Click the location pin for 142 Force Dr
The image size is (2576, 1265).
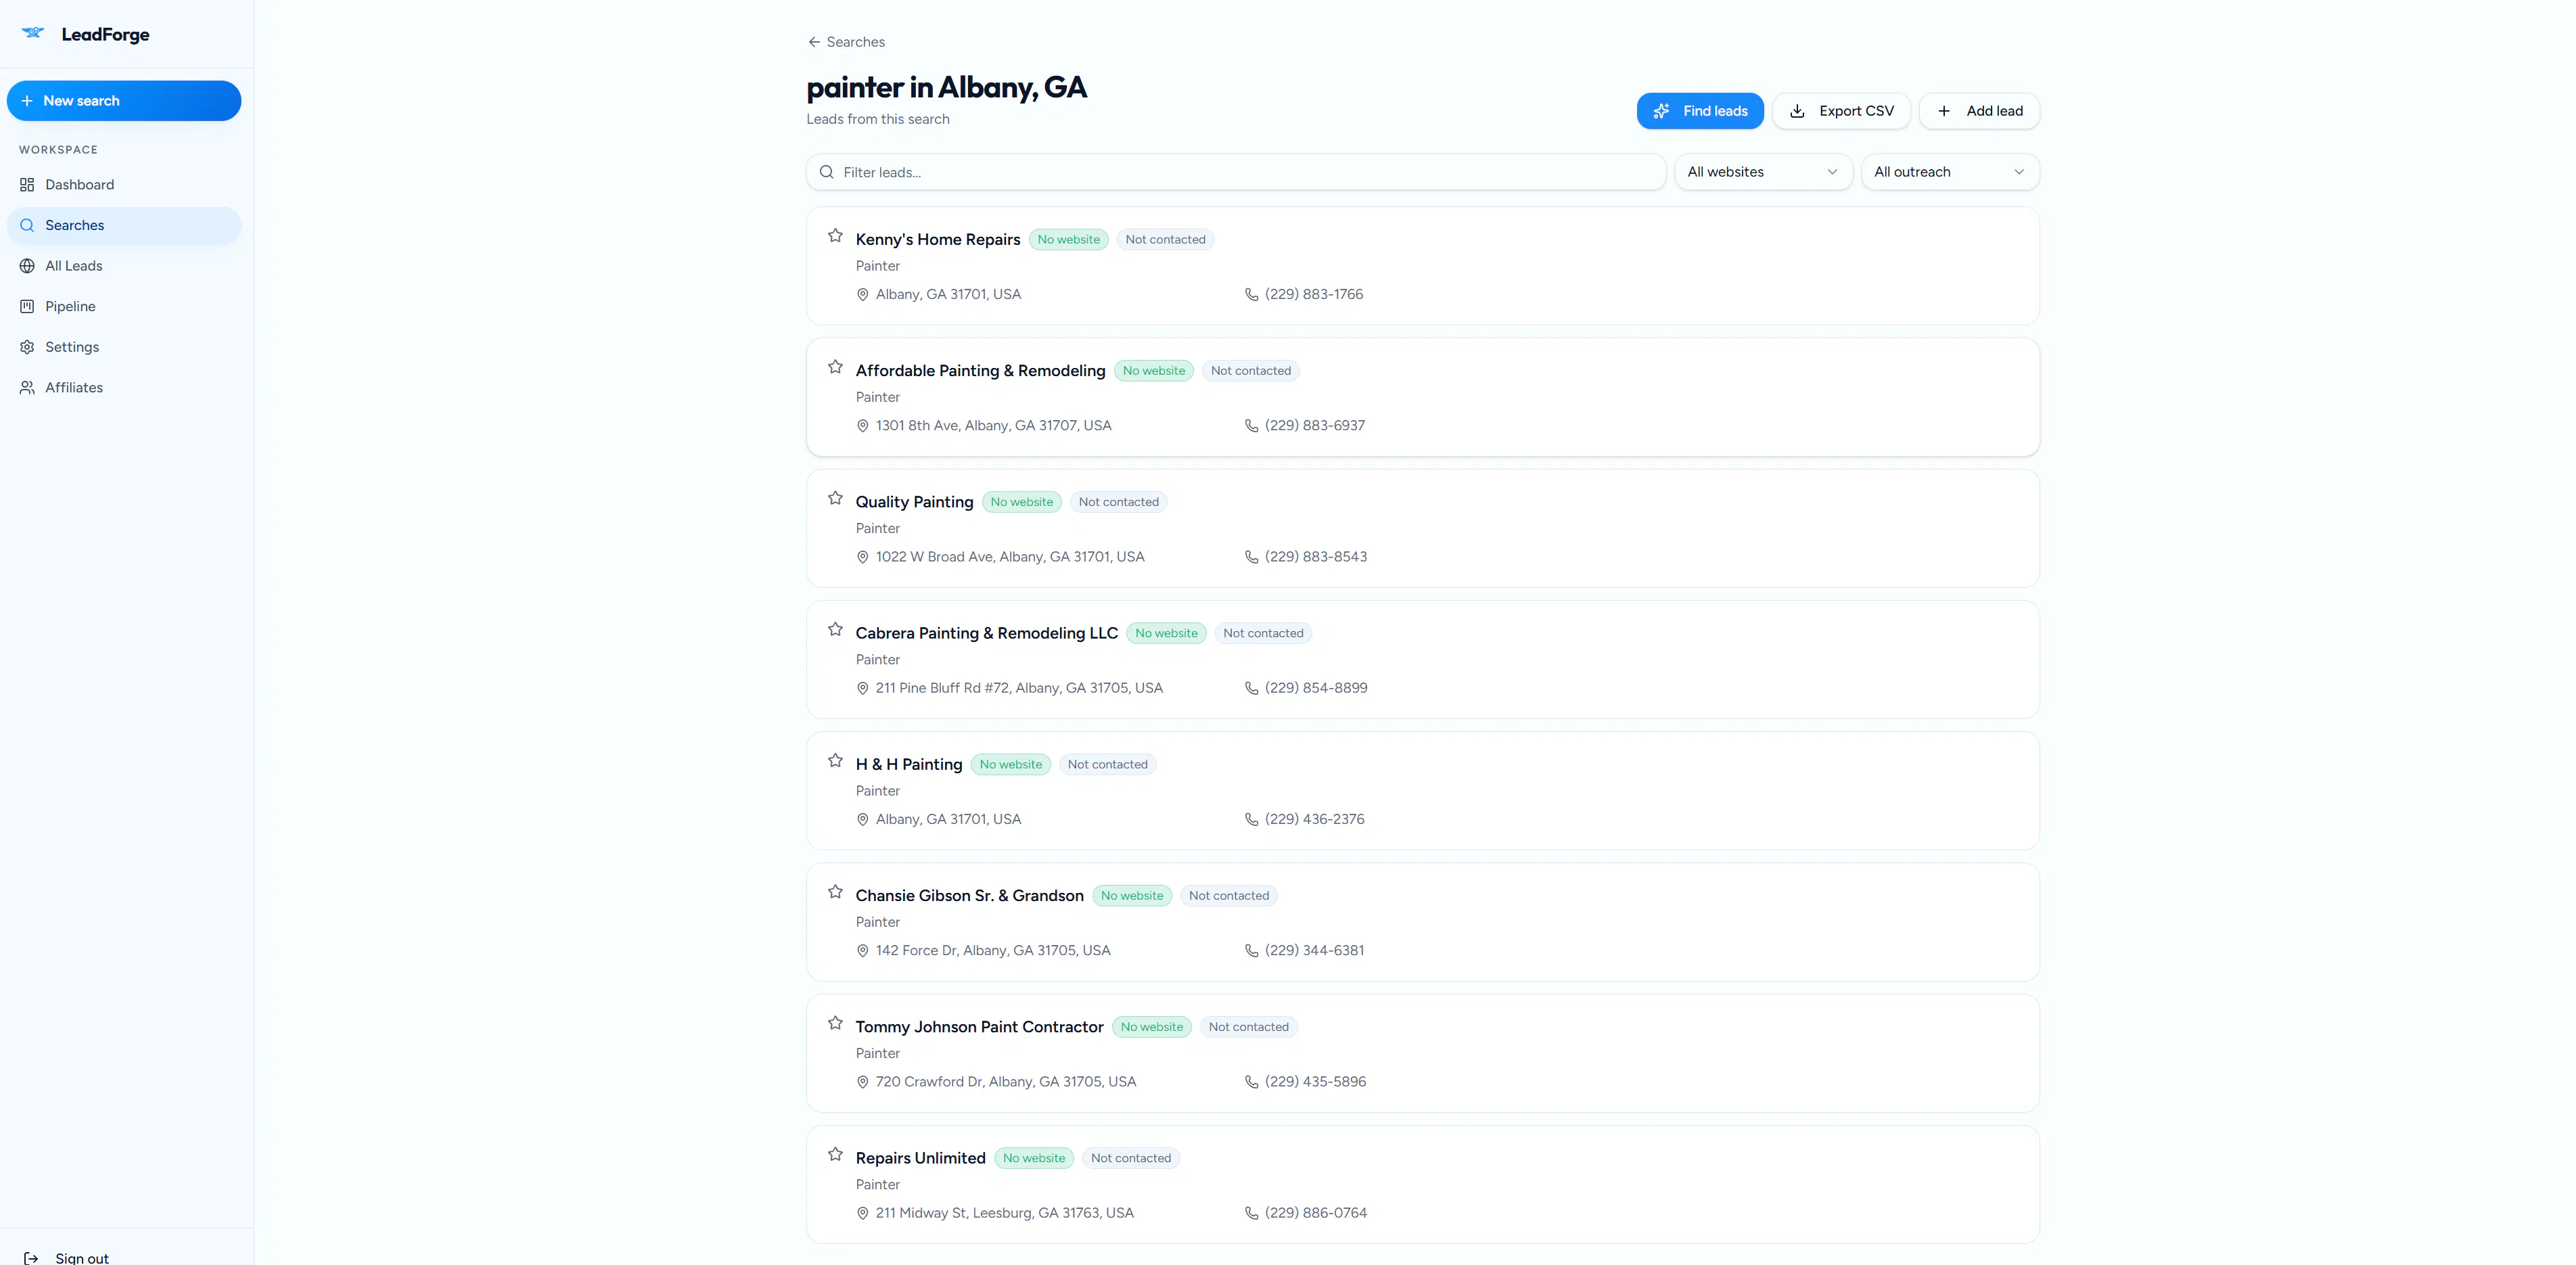[x=862, y=951]
